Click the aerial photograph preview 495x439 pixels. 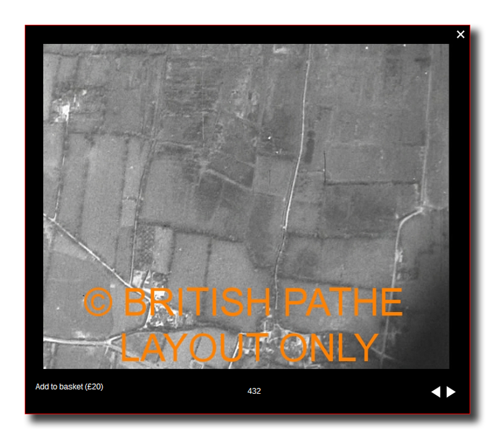(246, 206)
